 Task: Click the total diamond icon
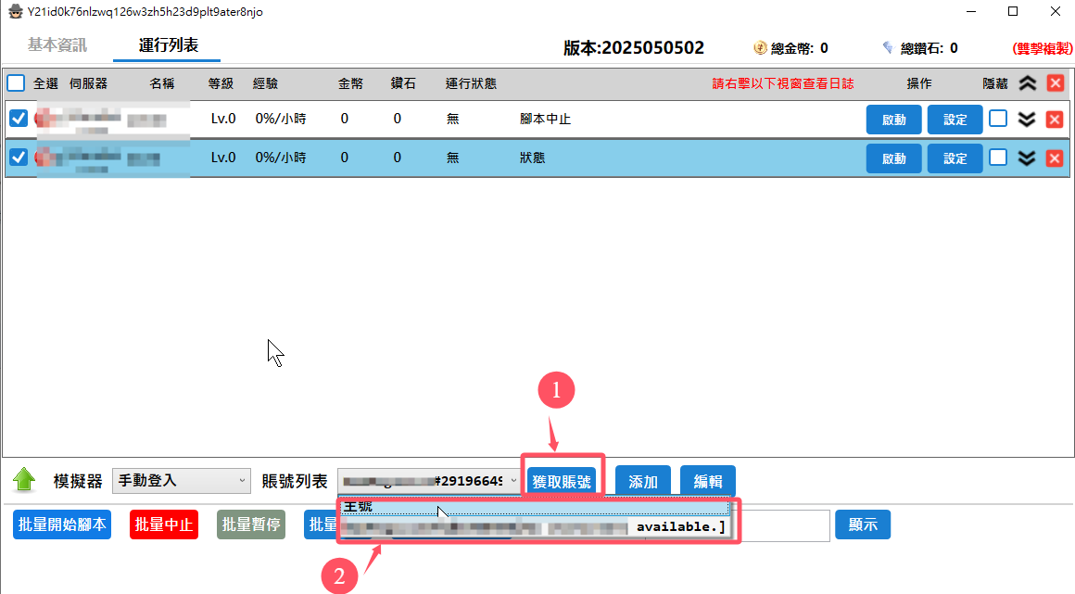[888, 47]
